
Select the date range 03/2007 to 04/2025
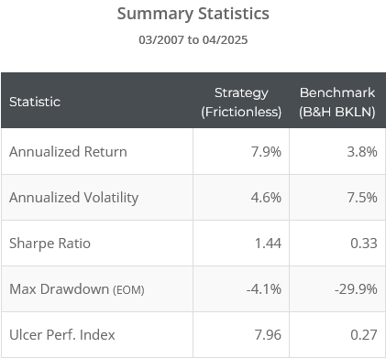point(193,40)
